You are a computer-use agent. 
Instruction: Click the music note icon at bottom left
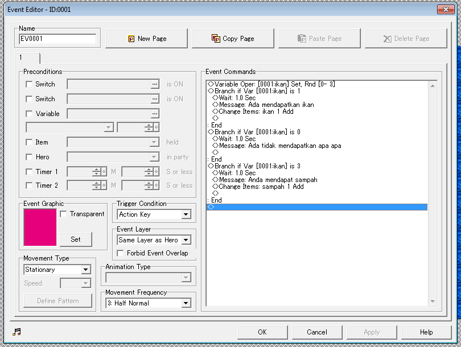[17, 332]
